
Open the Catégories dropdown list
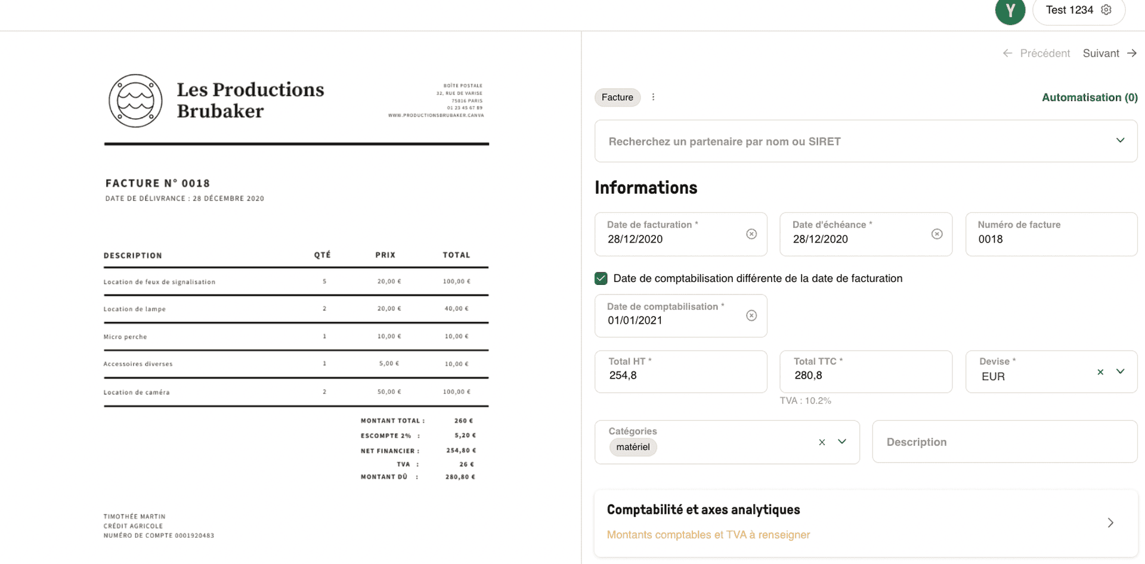[842, 442]
